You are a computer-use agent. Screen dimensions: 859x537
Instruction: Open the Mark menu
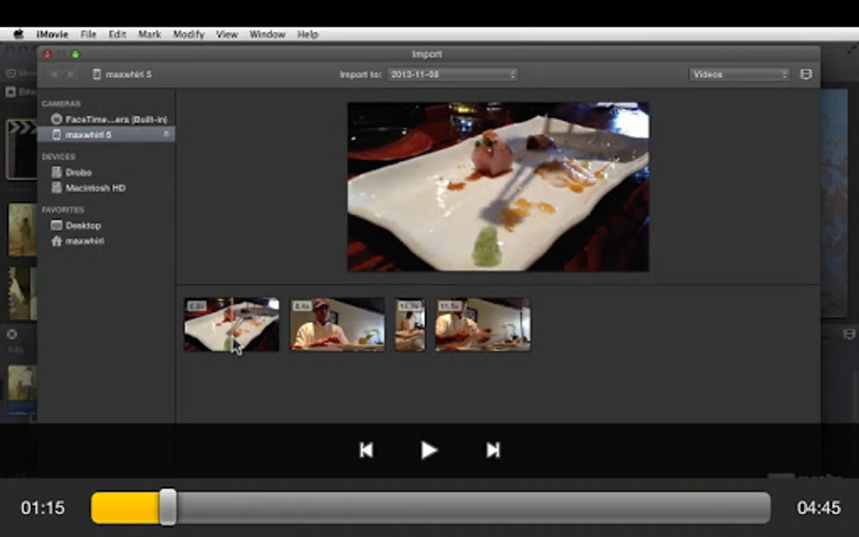[149, 34]
